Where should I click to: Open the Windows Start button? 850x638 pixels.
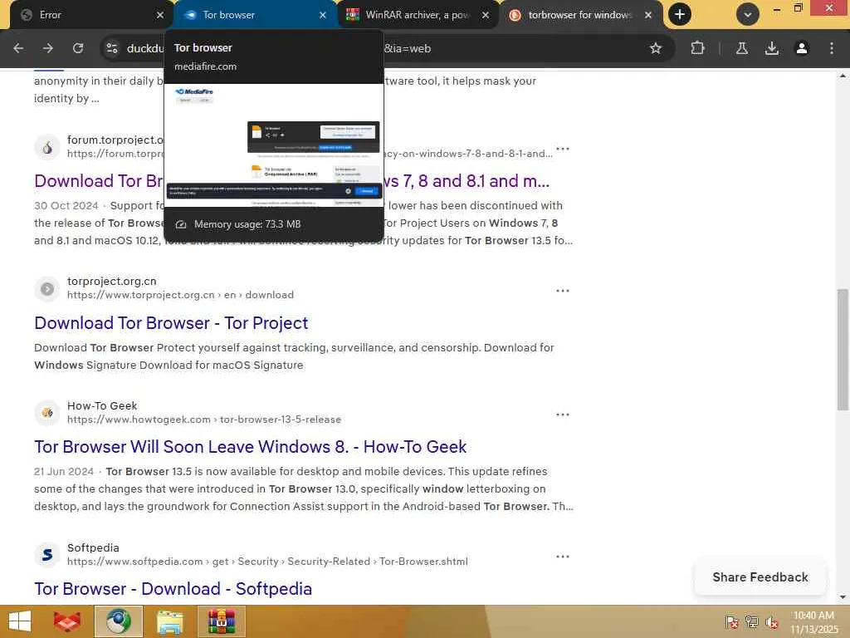(20, 621)
